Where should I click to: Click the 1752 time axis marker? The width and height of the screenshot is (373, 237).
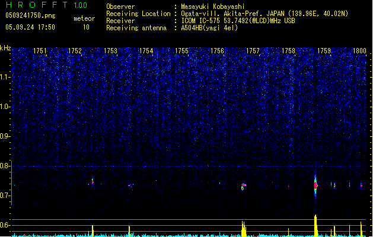pyautogui.click(x=75, y=51)
